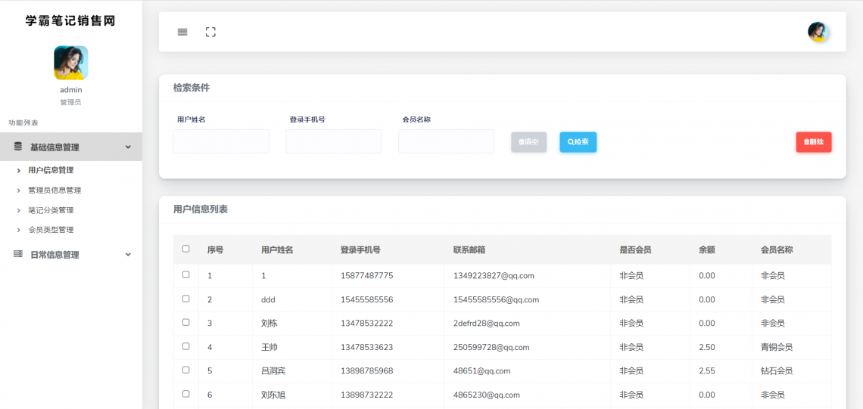Click the name cell 刘东旭

(x=273, y=395)
